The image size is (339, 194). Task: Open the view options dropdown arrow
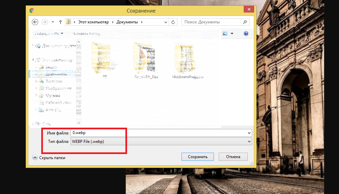232,34
